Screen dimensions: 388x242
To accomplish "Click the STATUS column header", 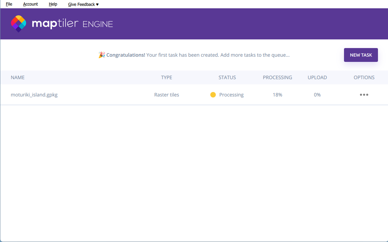I will pyautogui.click(x=227, y=77).
